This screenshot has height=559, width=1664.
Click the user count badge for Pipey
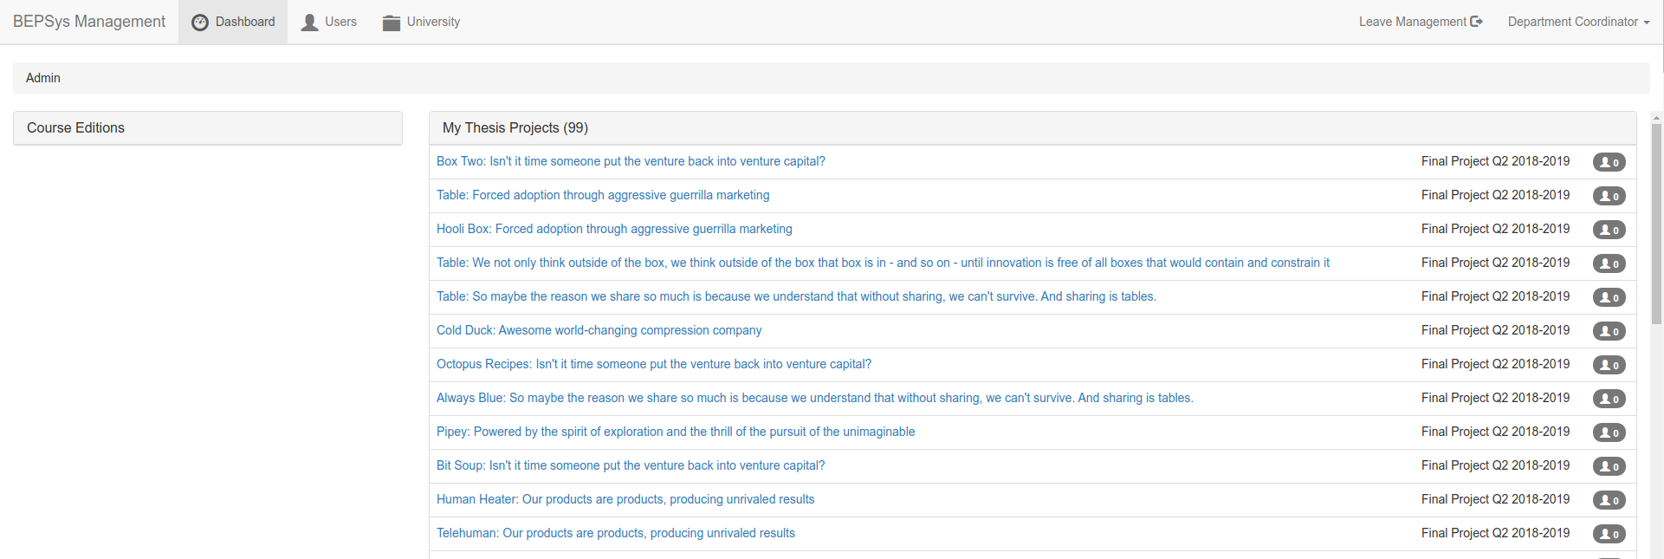(x=1609, y=432)
